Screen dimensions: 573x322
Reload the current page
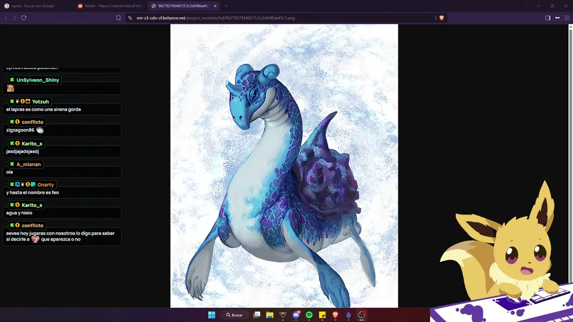pyautogui.click(x=24, y=18)
